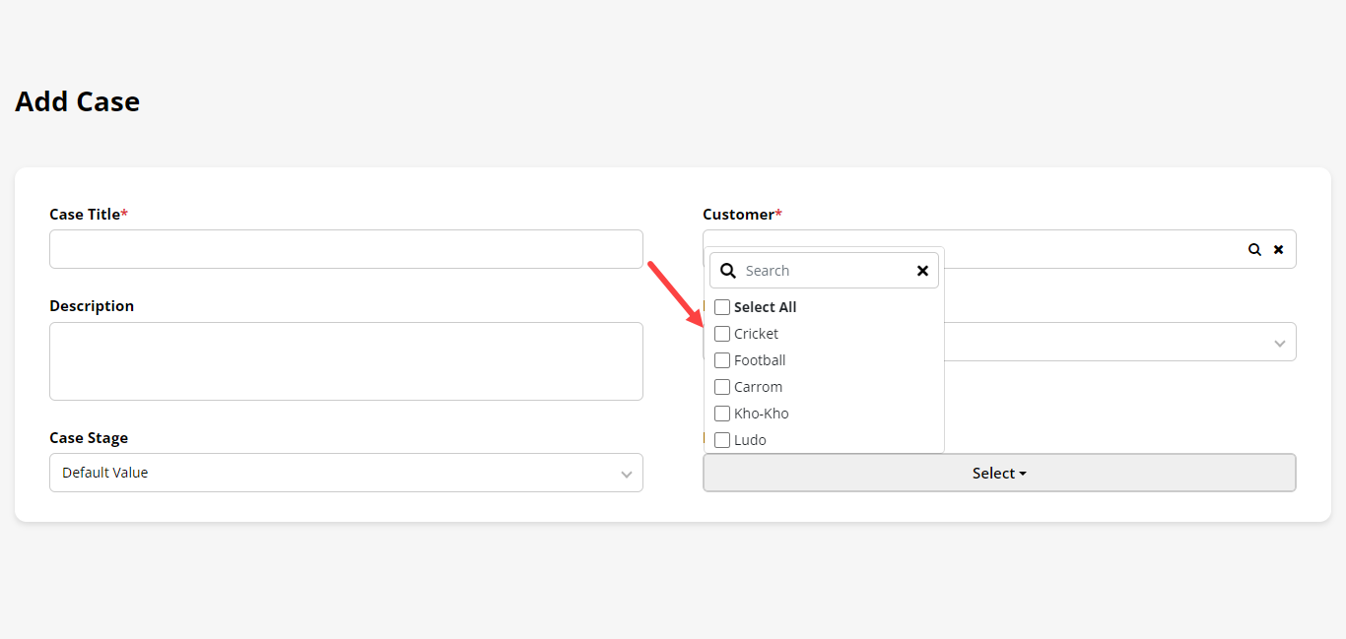Clear the Customer field with its x icon

pyautogui.click(x=1278, y=250)
